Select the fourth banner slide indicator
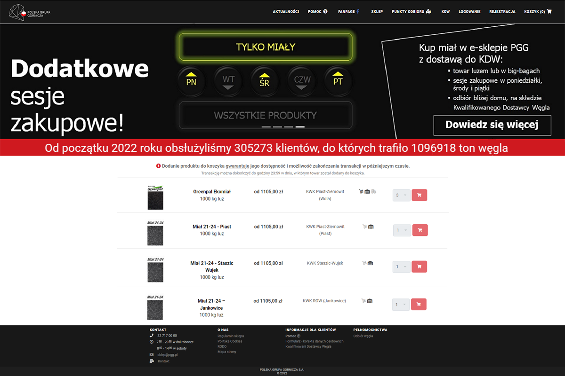 coord(300,127)
